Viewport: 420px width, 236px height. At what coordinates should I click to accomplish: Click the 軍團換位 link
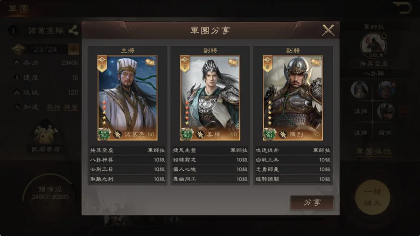point(374,152)
